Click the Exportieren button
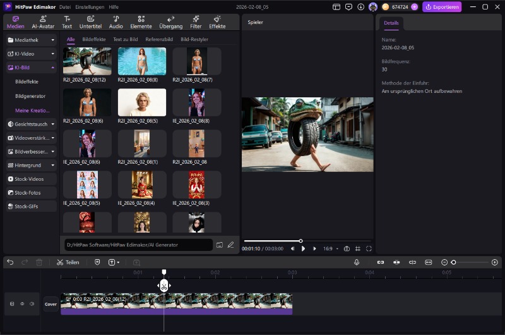The width and height of the screenshot is (505, 335). coord(442,7)
